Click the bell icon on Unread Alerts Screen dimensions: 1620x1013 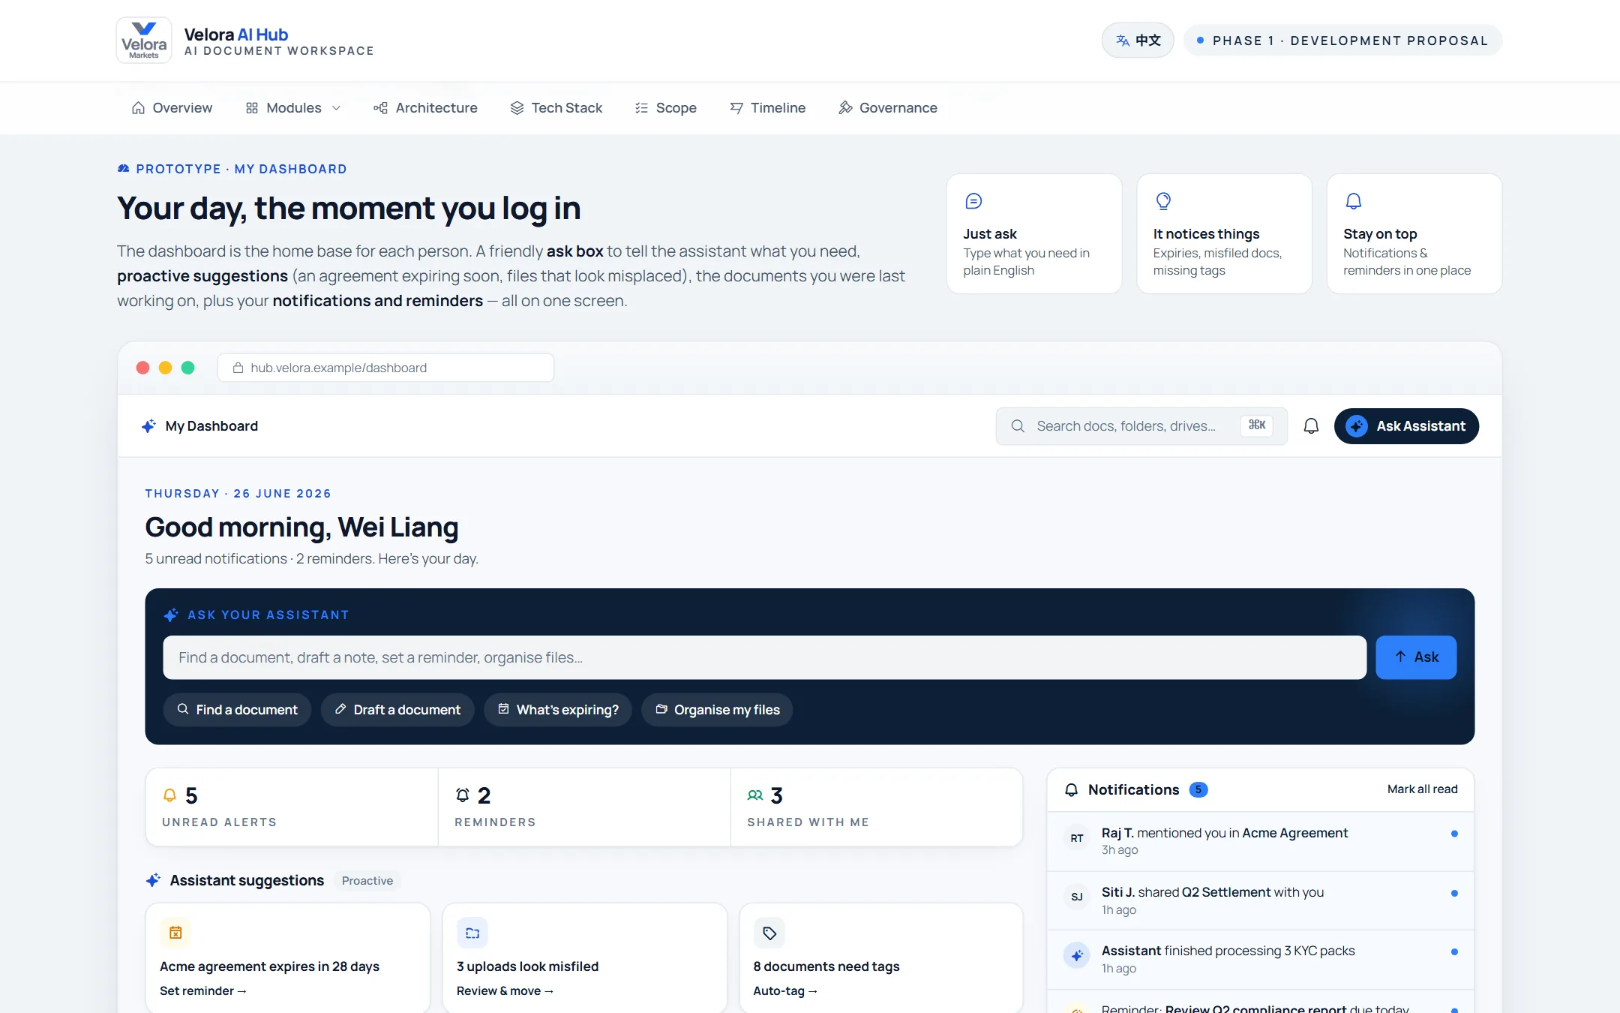(170, 795)
